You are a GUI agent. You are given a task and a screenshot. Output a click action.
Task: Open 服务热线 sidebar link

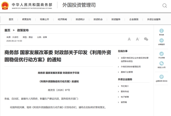[125, 91]
